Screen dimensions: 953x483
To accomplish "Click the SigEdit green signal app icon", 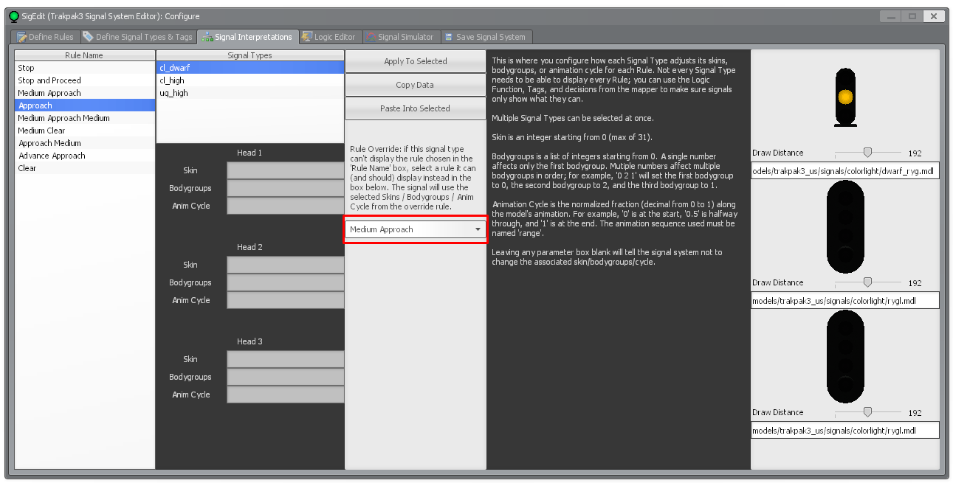I will point(14,16).
